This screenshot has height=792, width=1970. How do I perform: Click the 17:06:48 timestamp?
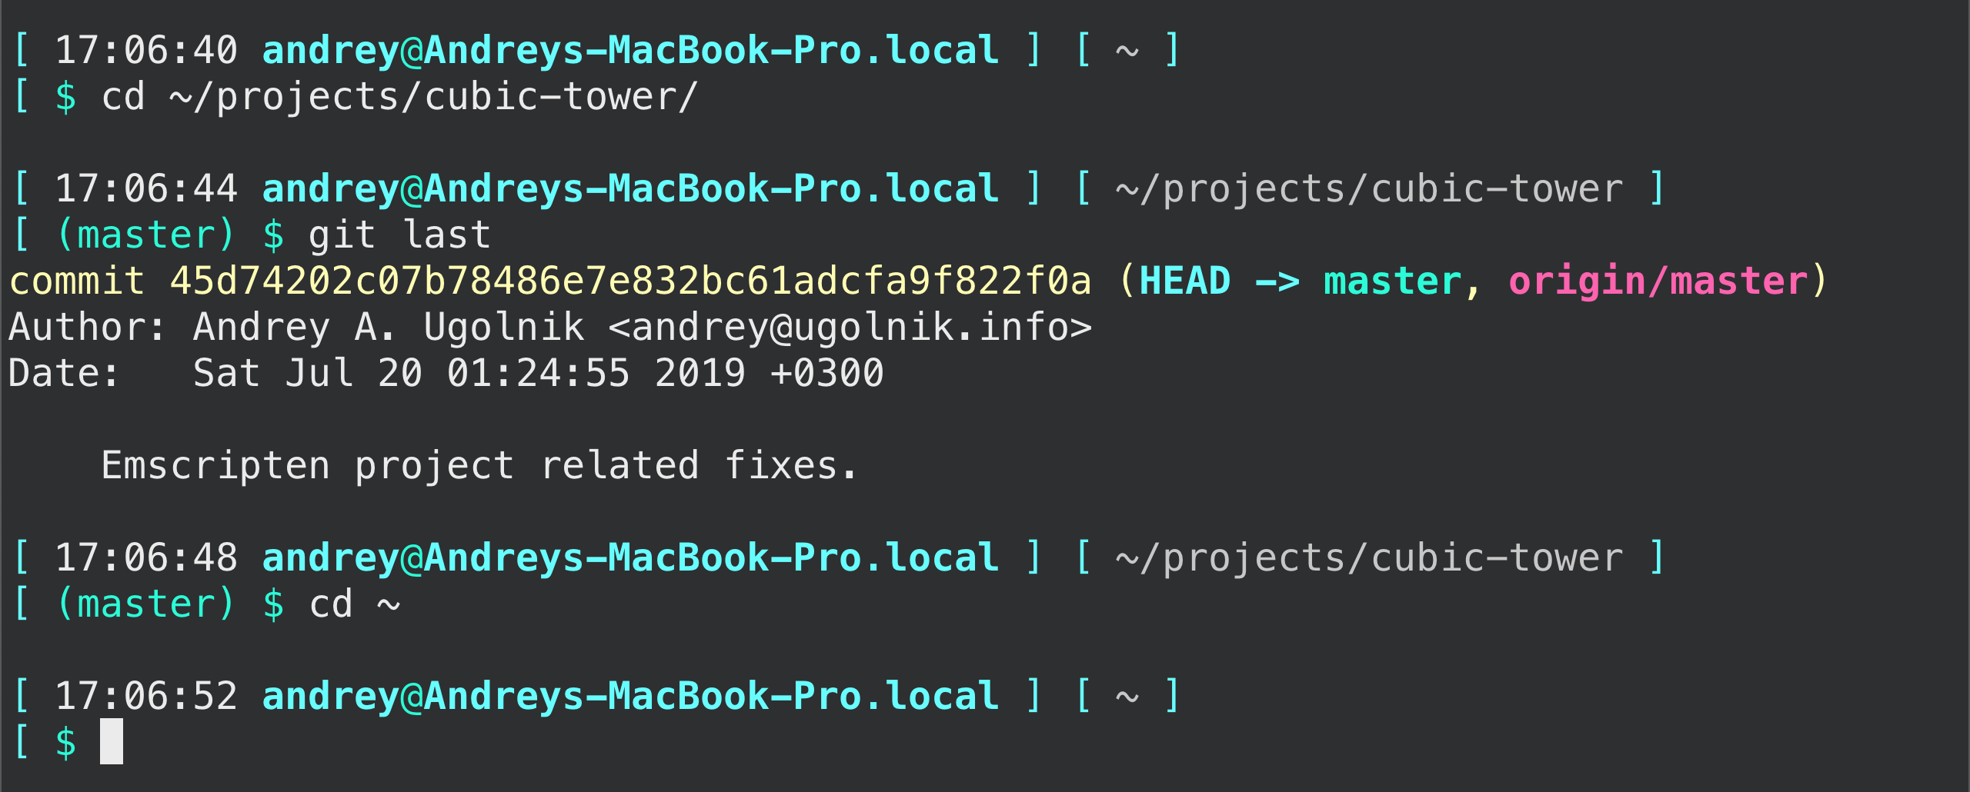(x=146, y=557)
